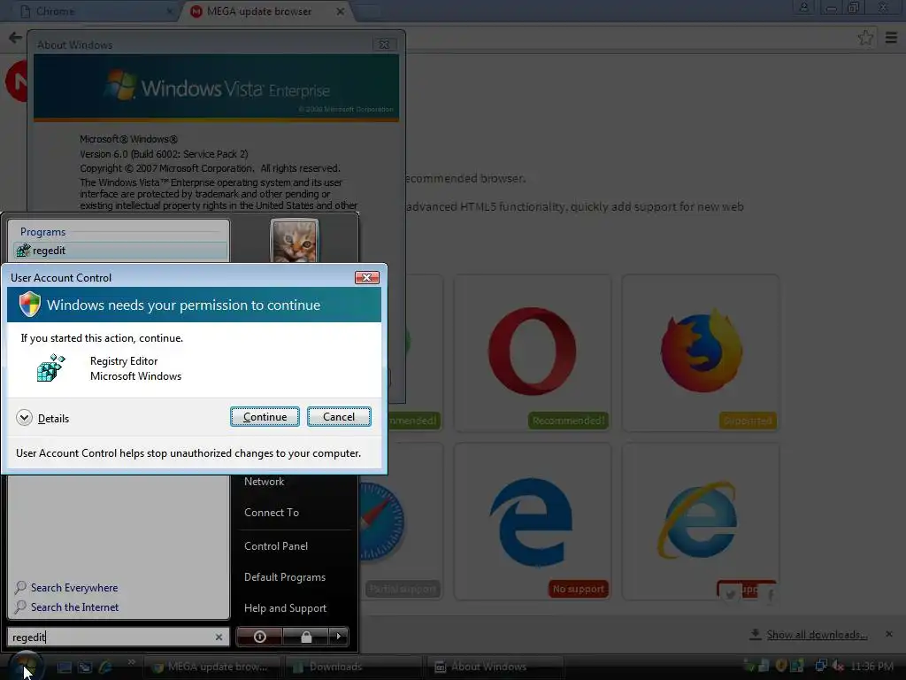Click Show Desktop quick launch icon
The height and width of the screenshot is (680, 906).
click(x=64, y=667)
